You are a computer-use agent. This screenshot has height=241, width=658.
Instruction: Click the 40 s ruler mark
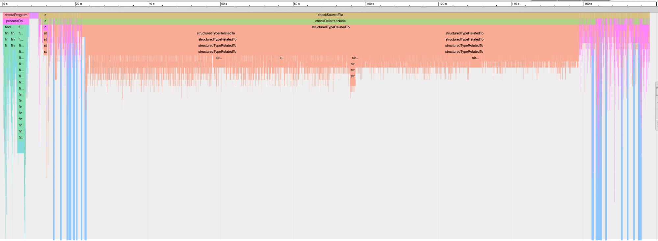click(x=151, y=4)
